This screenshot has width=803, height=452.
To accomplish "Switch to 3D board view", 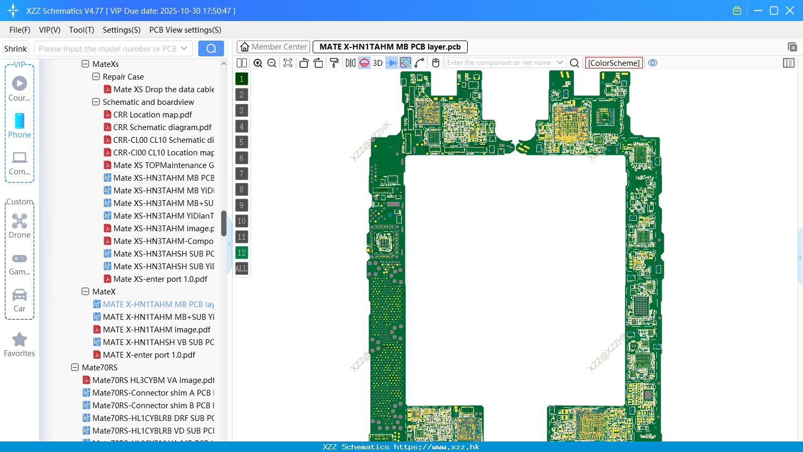I will (x=378, y=63).
